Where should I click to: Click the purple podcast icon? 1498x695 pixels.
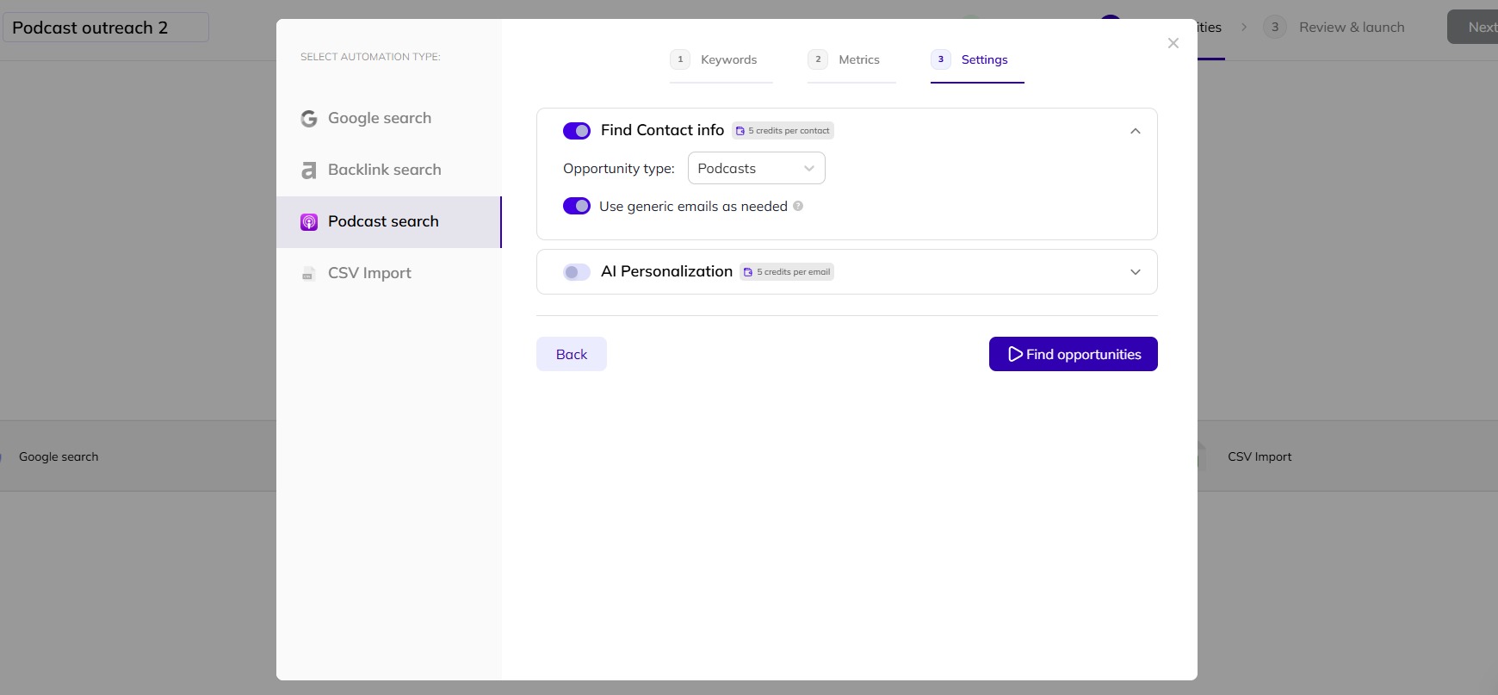point(309,222)
